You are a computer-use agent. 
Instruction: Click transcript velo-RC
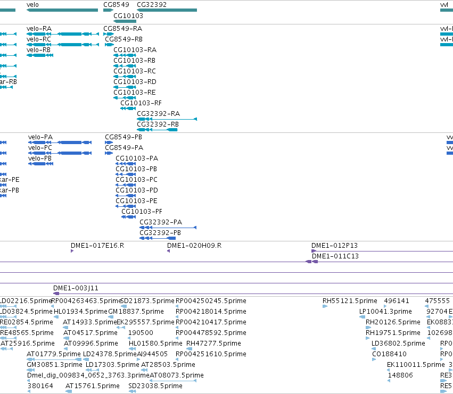(63, 45)
